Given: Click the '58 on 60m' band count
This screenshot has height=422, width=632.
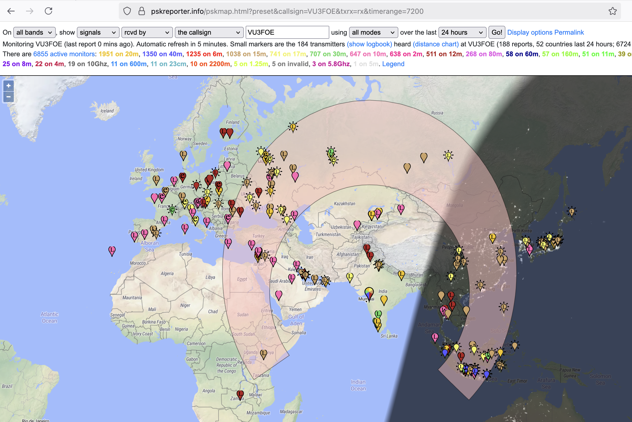Looking at the screenshot, I should (522, 54).
